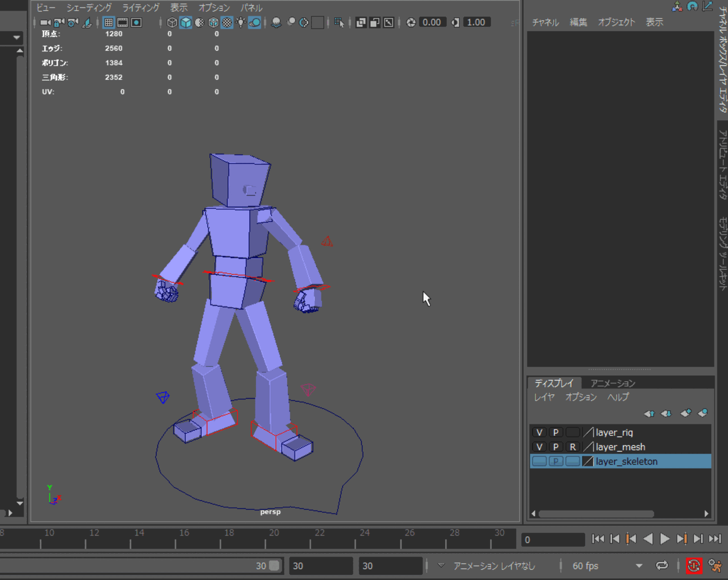The image size is (728, 580).
Task: Expand the animation layer dropdown arrow
Action: pos(441,565)
